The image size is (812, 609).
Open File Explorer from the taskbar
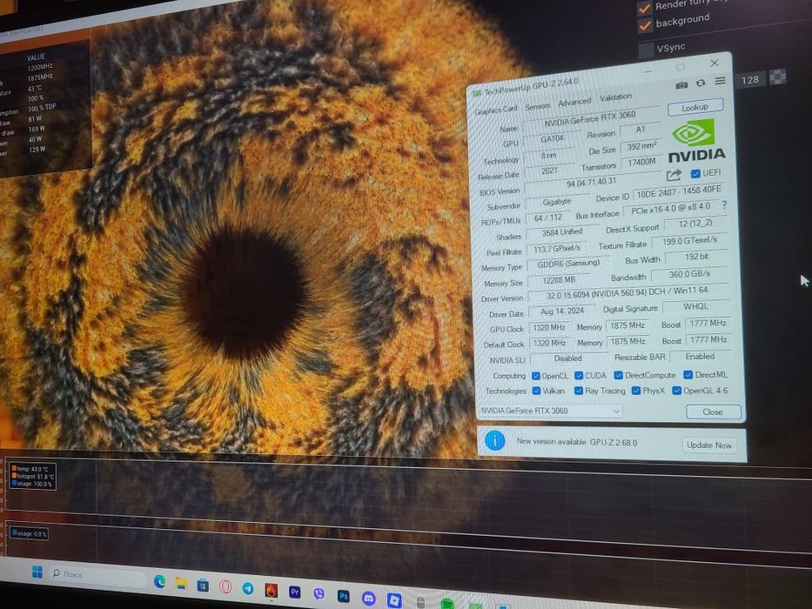tap(181, 584)
